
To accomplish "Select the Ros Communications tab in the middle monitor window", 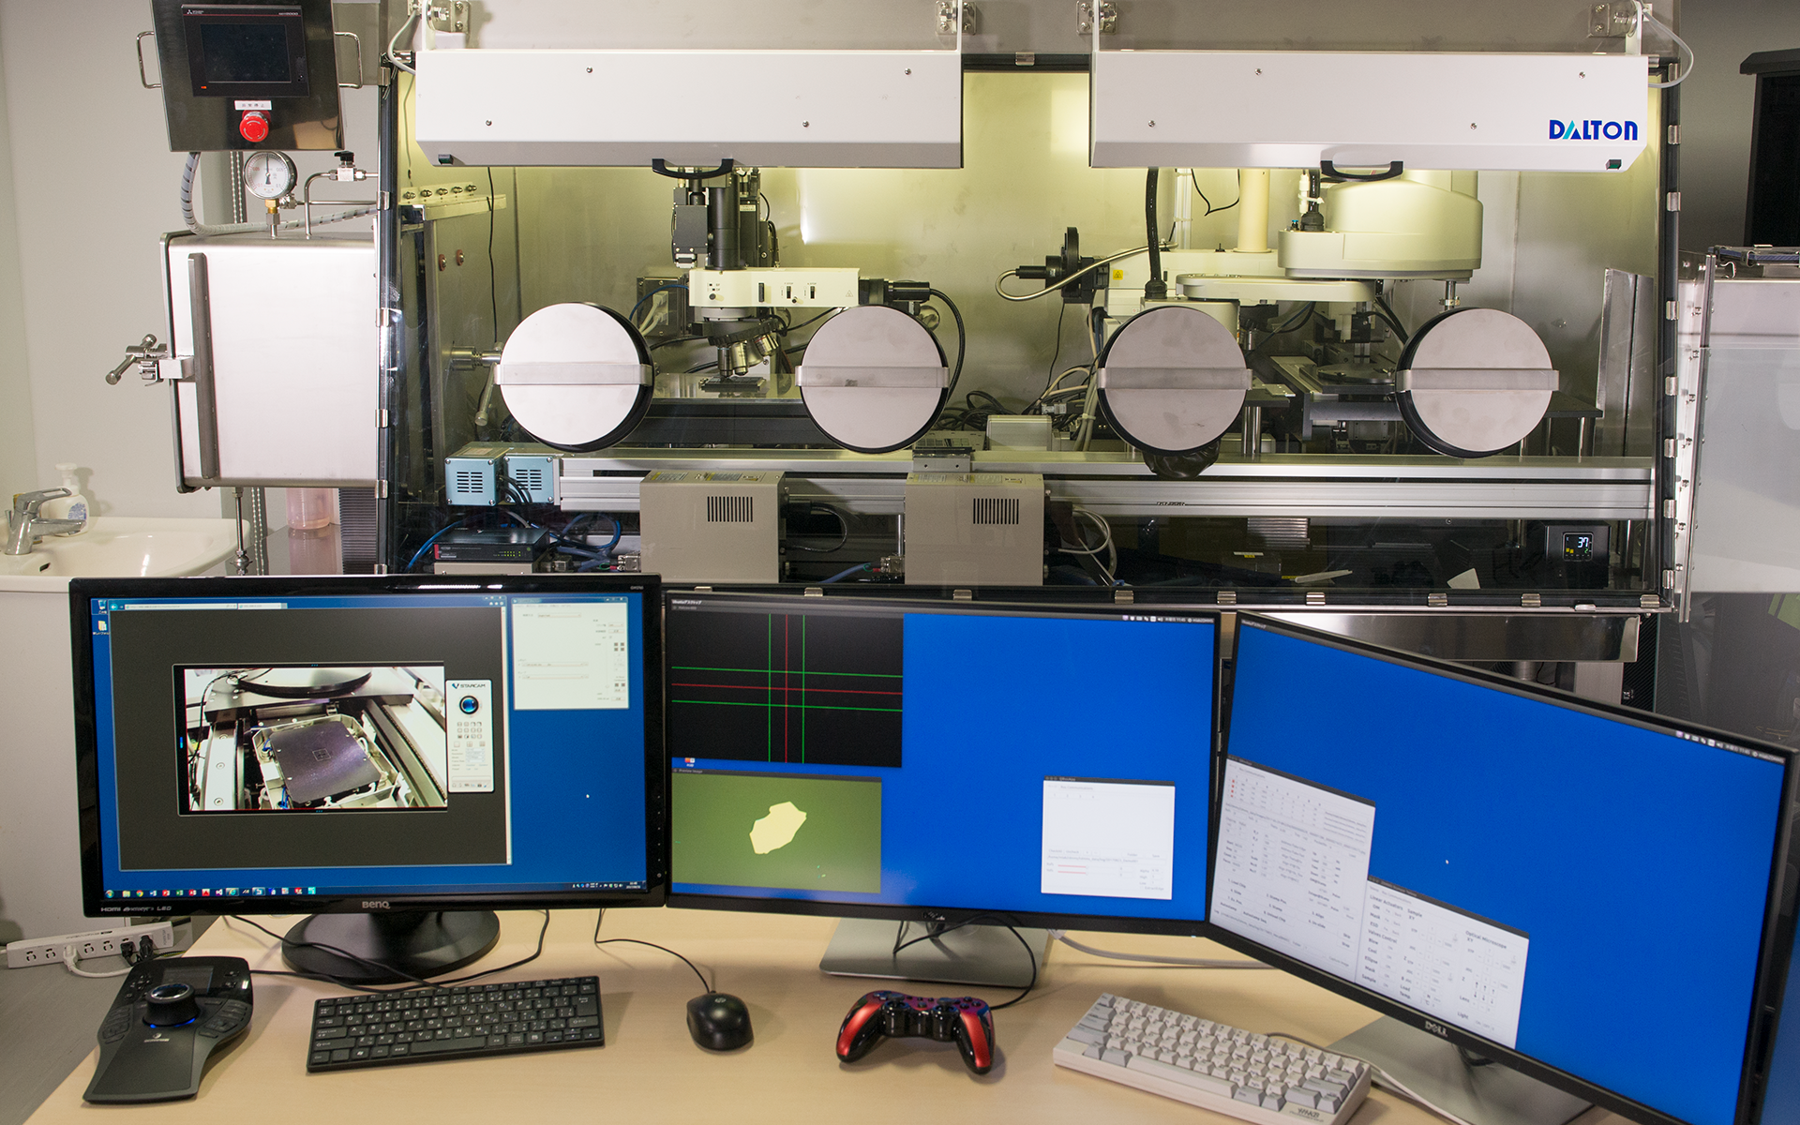I will point(1076,787).
